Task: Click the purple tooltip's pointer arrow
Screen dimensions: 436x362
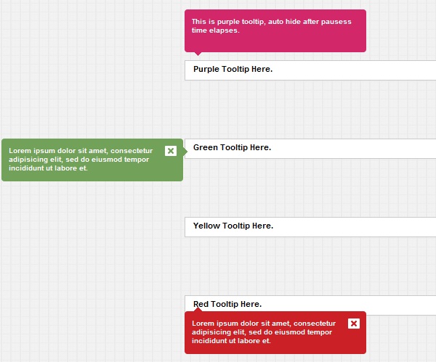Action: [197, 54]
